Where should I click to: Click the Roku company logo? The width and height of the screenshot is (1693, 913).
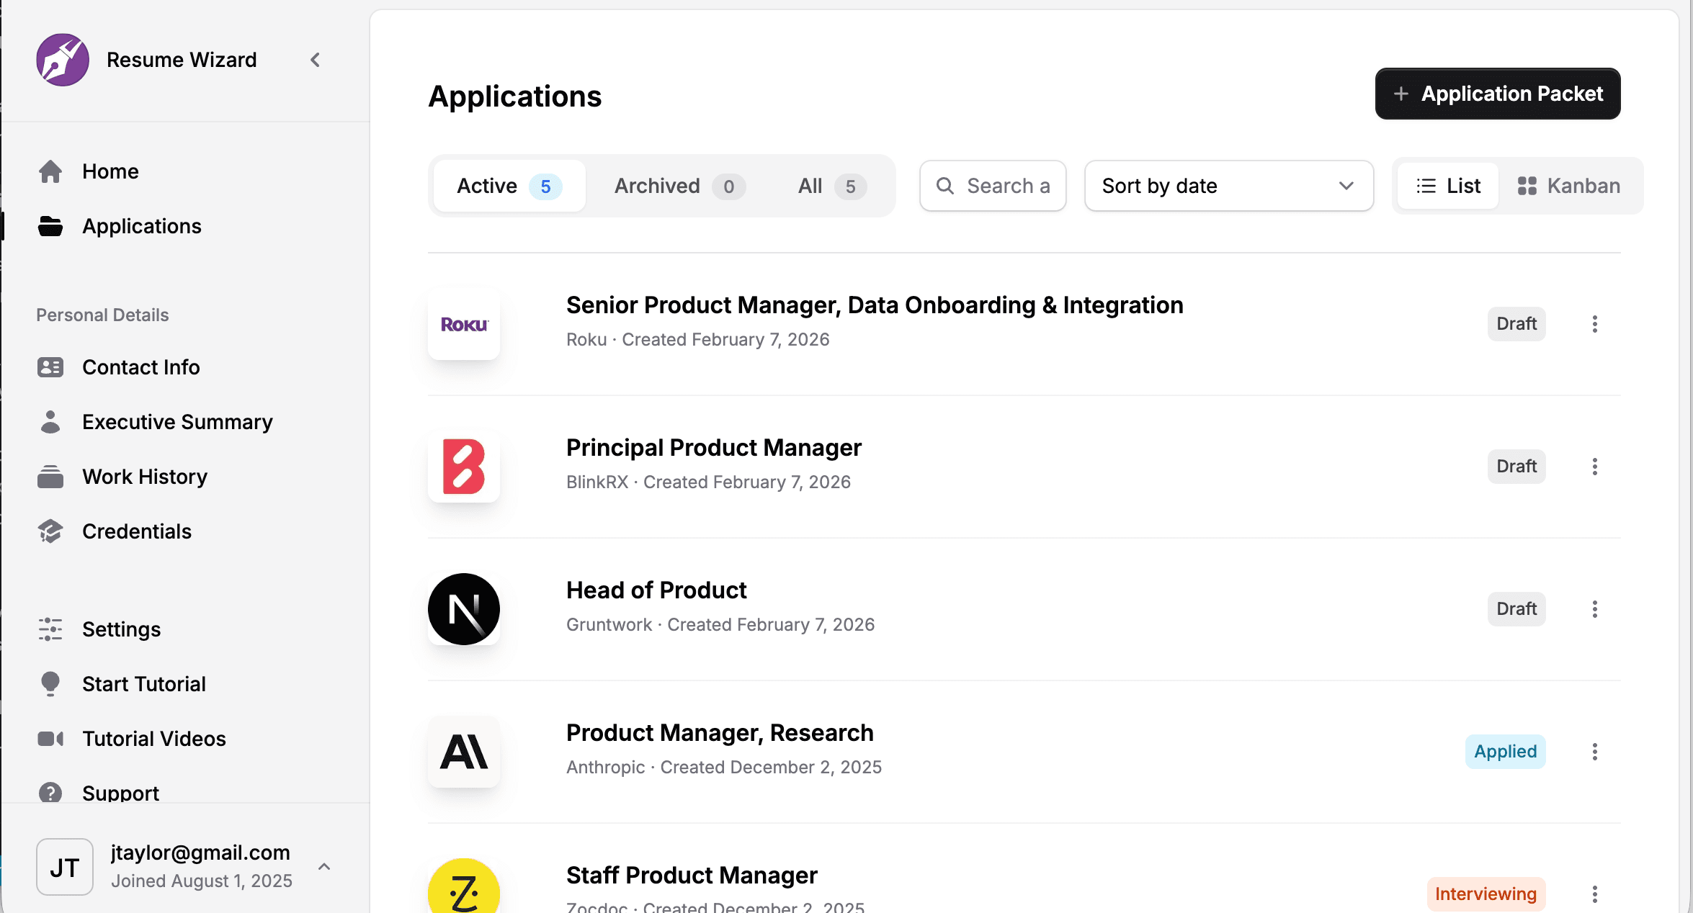[x=464, y=324]
